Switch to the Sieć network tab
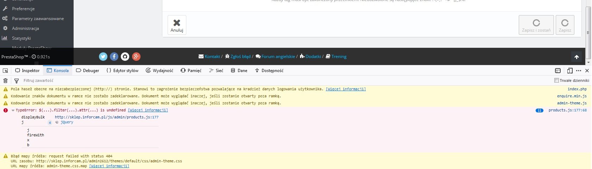Image resolution: width=592 pixels, height=169 pixels. click(216, 71)
